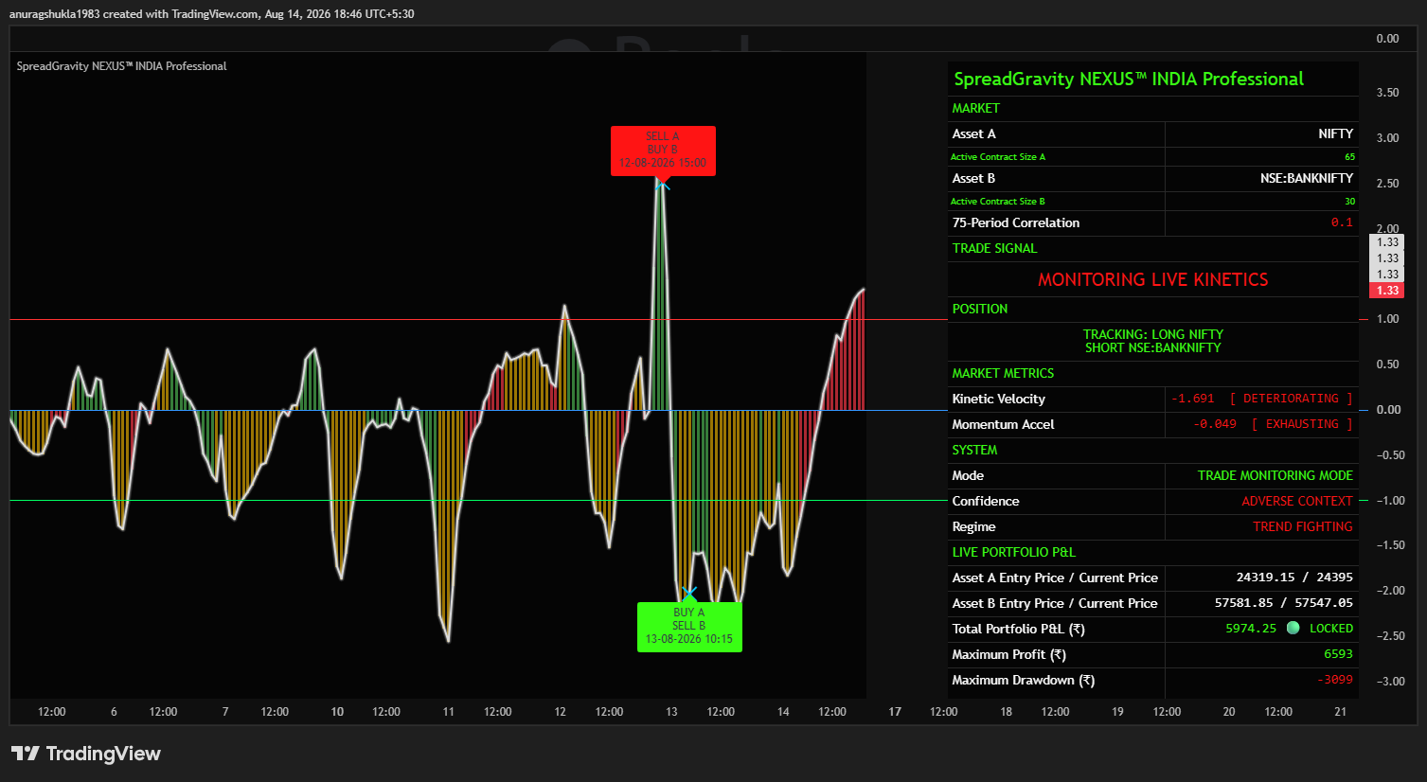1427x782 pixels.
Task: Click the NSE:BANKNIFTY asset value
Action: click(1307, 179)
